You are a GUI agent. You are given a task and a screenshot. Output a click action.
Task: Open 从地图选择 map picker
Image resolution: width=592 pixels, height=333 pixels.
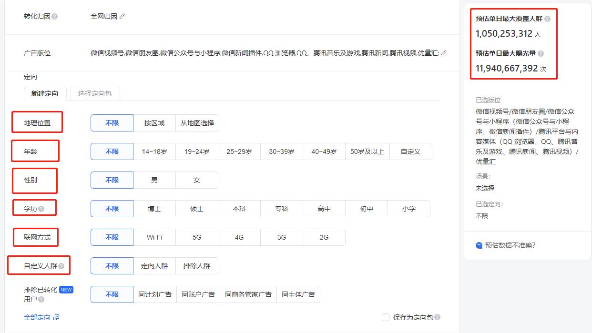[x=197, y=123]
